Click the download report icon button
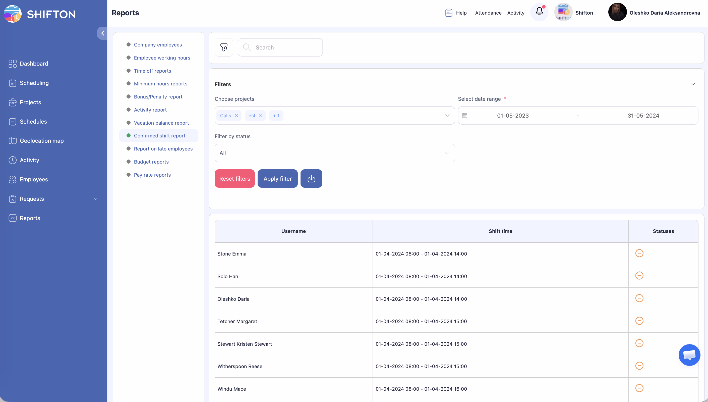The height and width of the screenshot is (402, 708). (x=311, y=179)
